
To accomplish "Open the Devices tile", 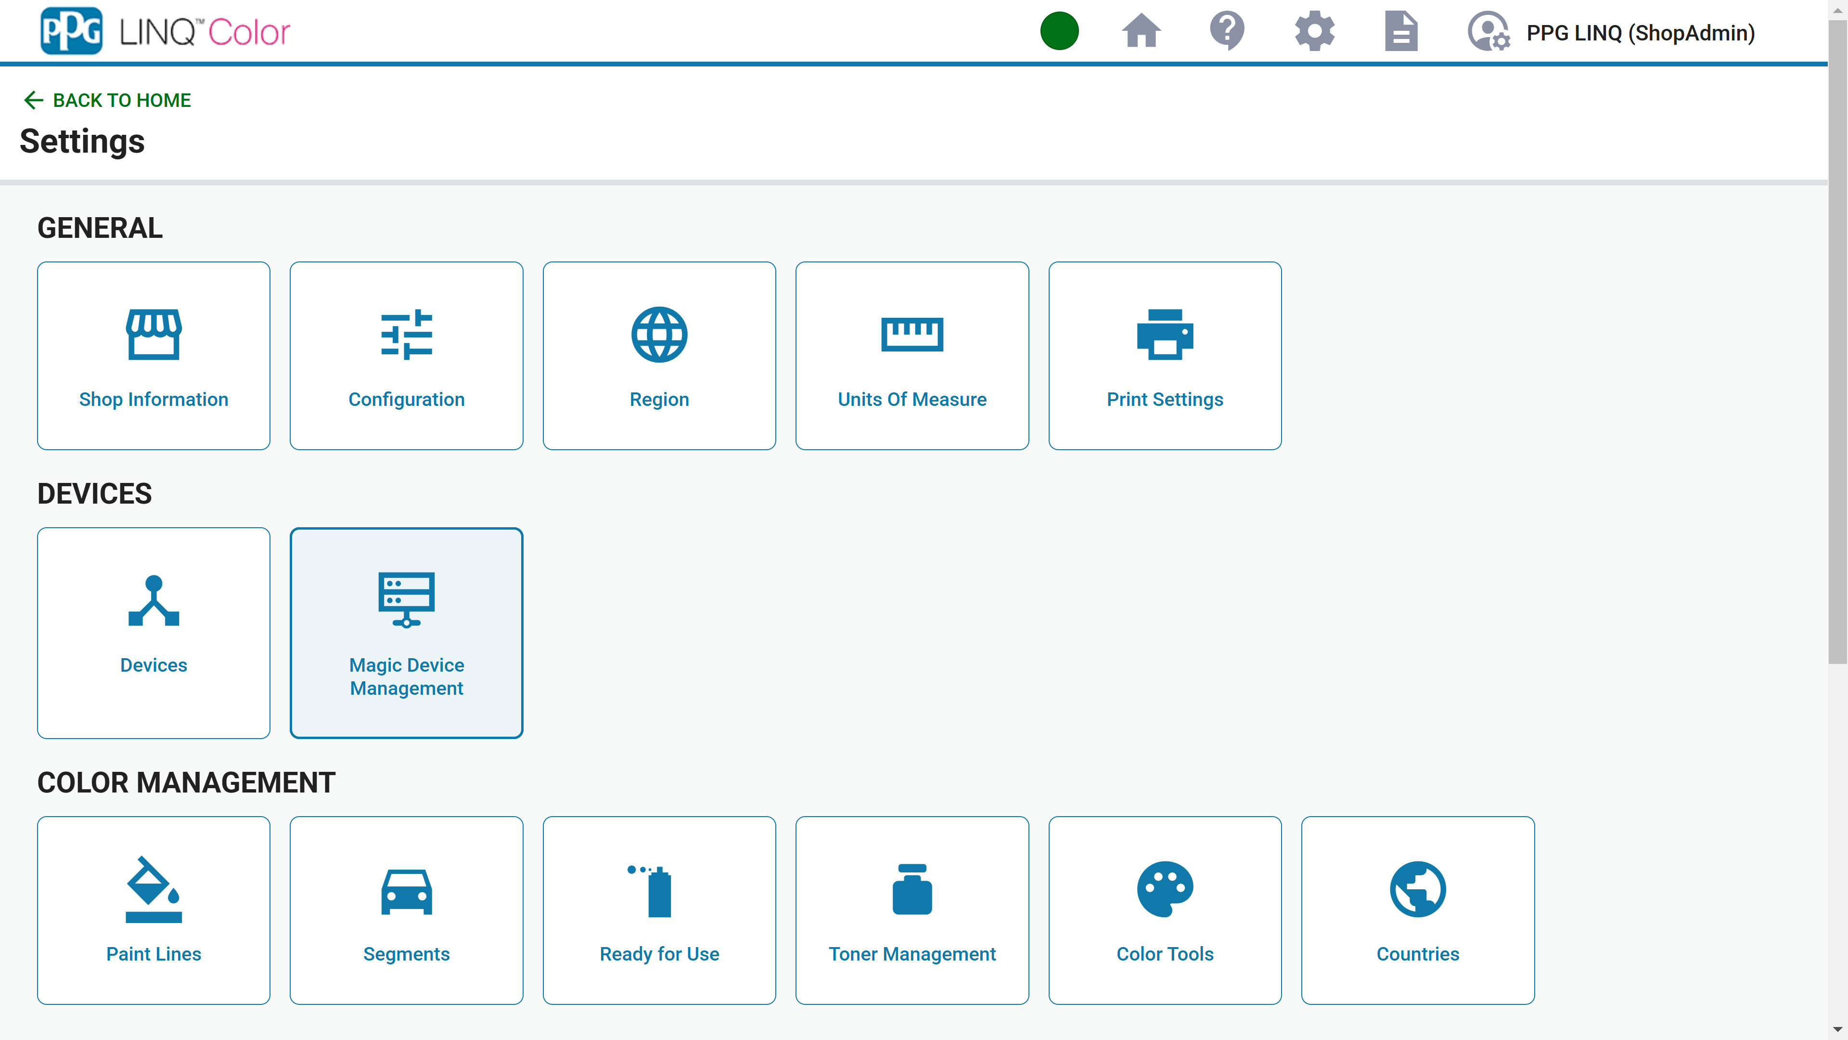I will point(154,632).
